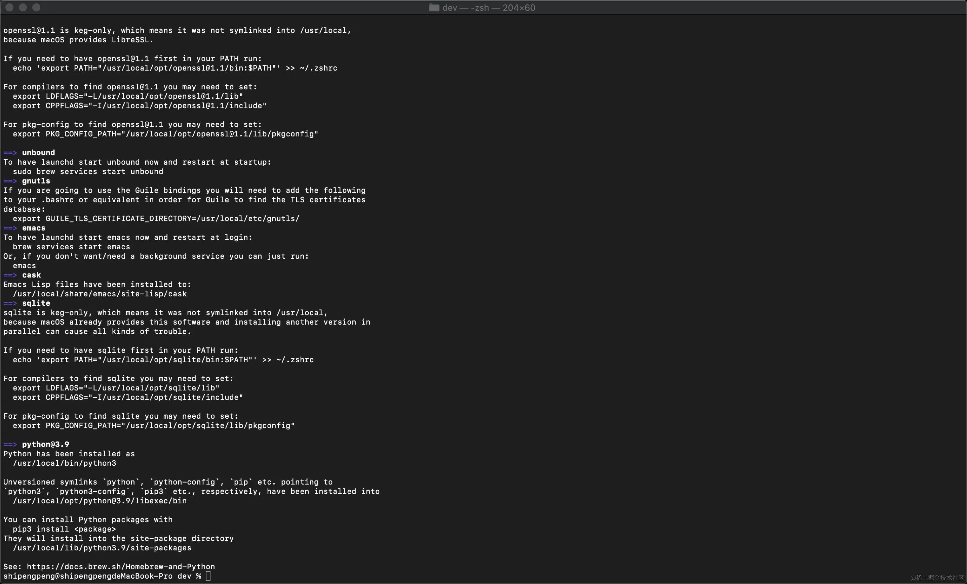
Task: Click 'To have launchd start unbound' line
Action: [x=138, y=162]
